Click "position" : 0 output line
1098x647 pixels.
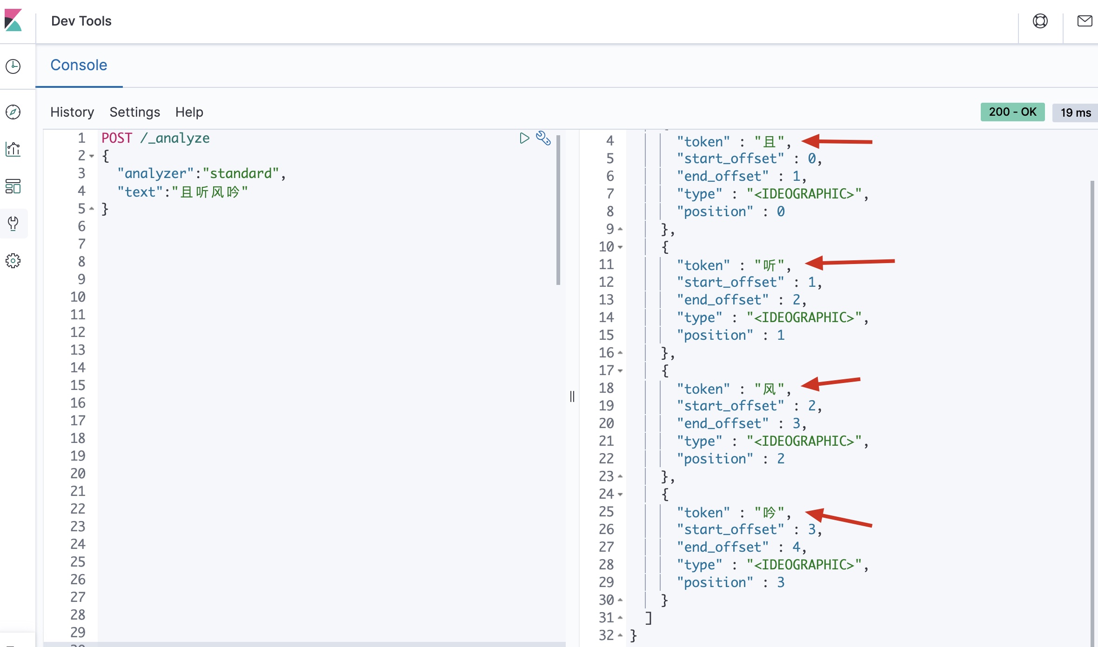730,211
